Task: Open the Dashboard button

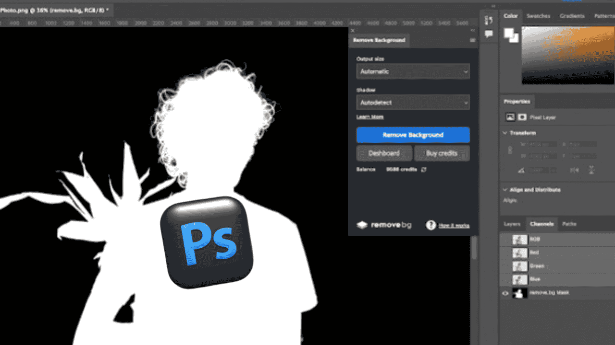Action: [384, 153]
